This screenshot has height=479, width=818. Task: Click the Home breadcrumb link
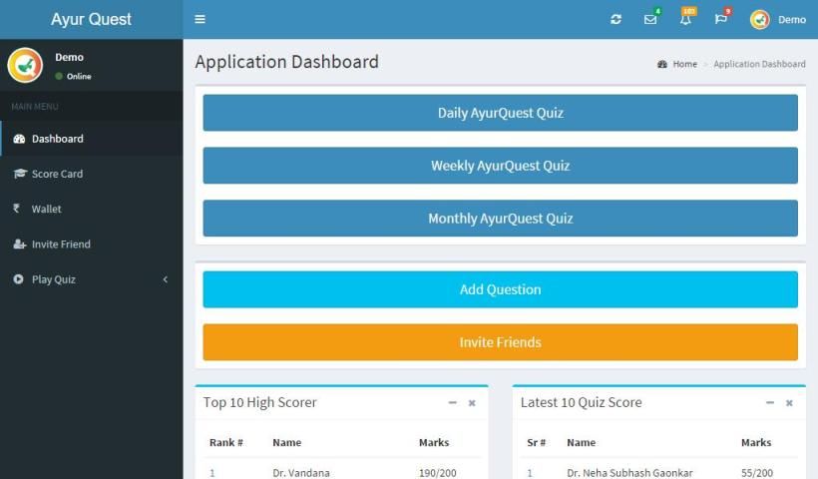pos(684,64)
